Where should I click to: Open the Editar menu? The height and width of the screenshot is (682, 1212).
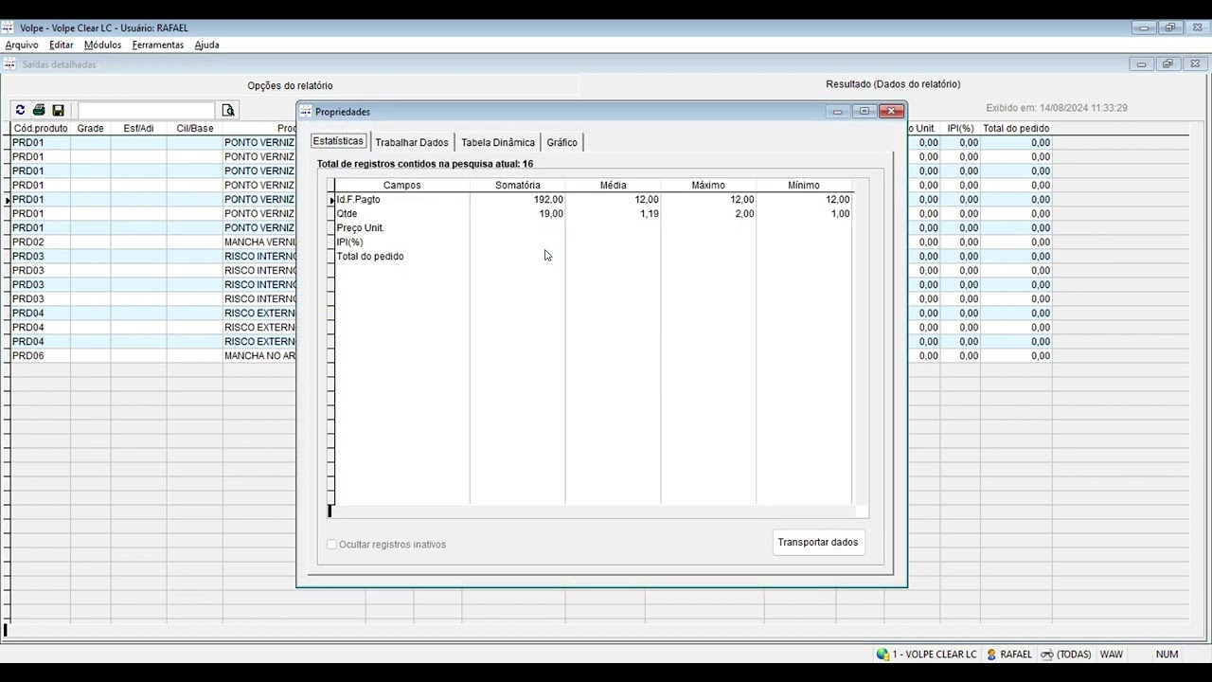pyautogui.click(x=62, y=45)
